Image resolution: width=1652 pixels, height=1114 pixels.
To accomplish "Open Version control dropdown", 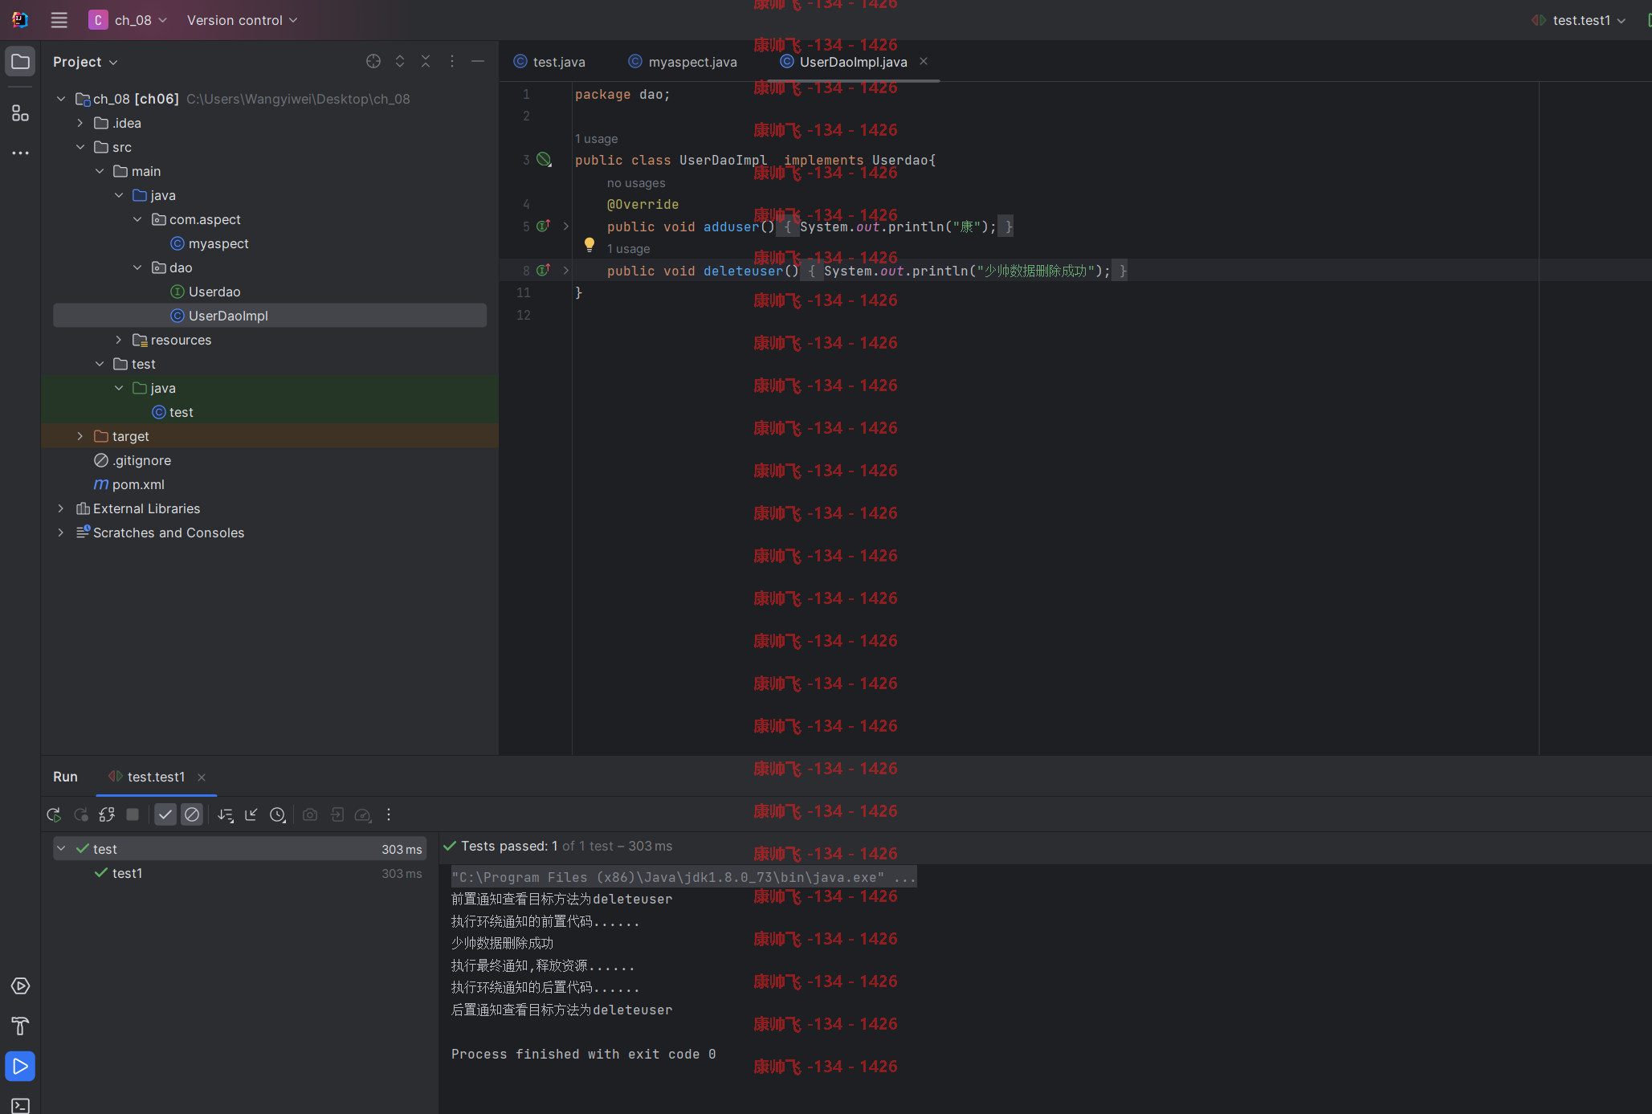I will point(242,20).
